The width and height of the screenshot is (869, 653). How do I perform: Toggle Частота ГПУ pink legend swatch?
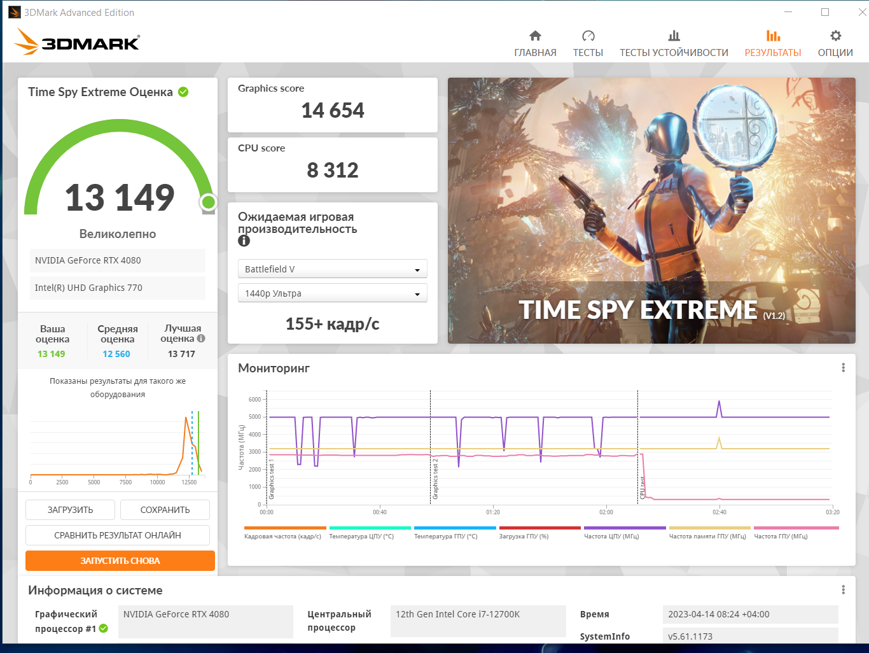(x=796, y=528)
